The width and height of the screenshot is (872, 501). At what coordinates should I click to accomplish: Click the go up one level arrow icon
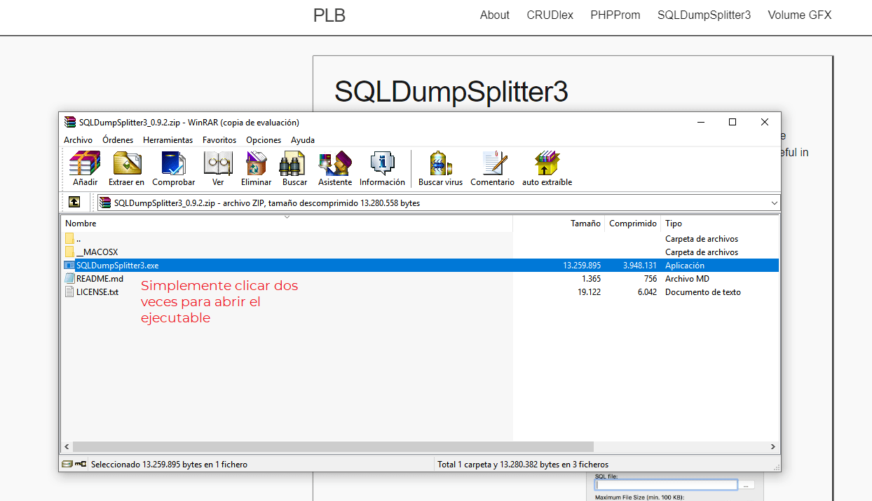coord(74,203)
